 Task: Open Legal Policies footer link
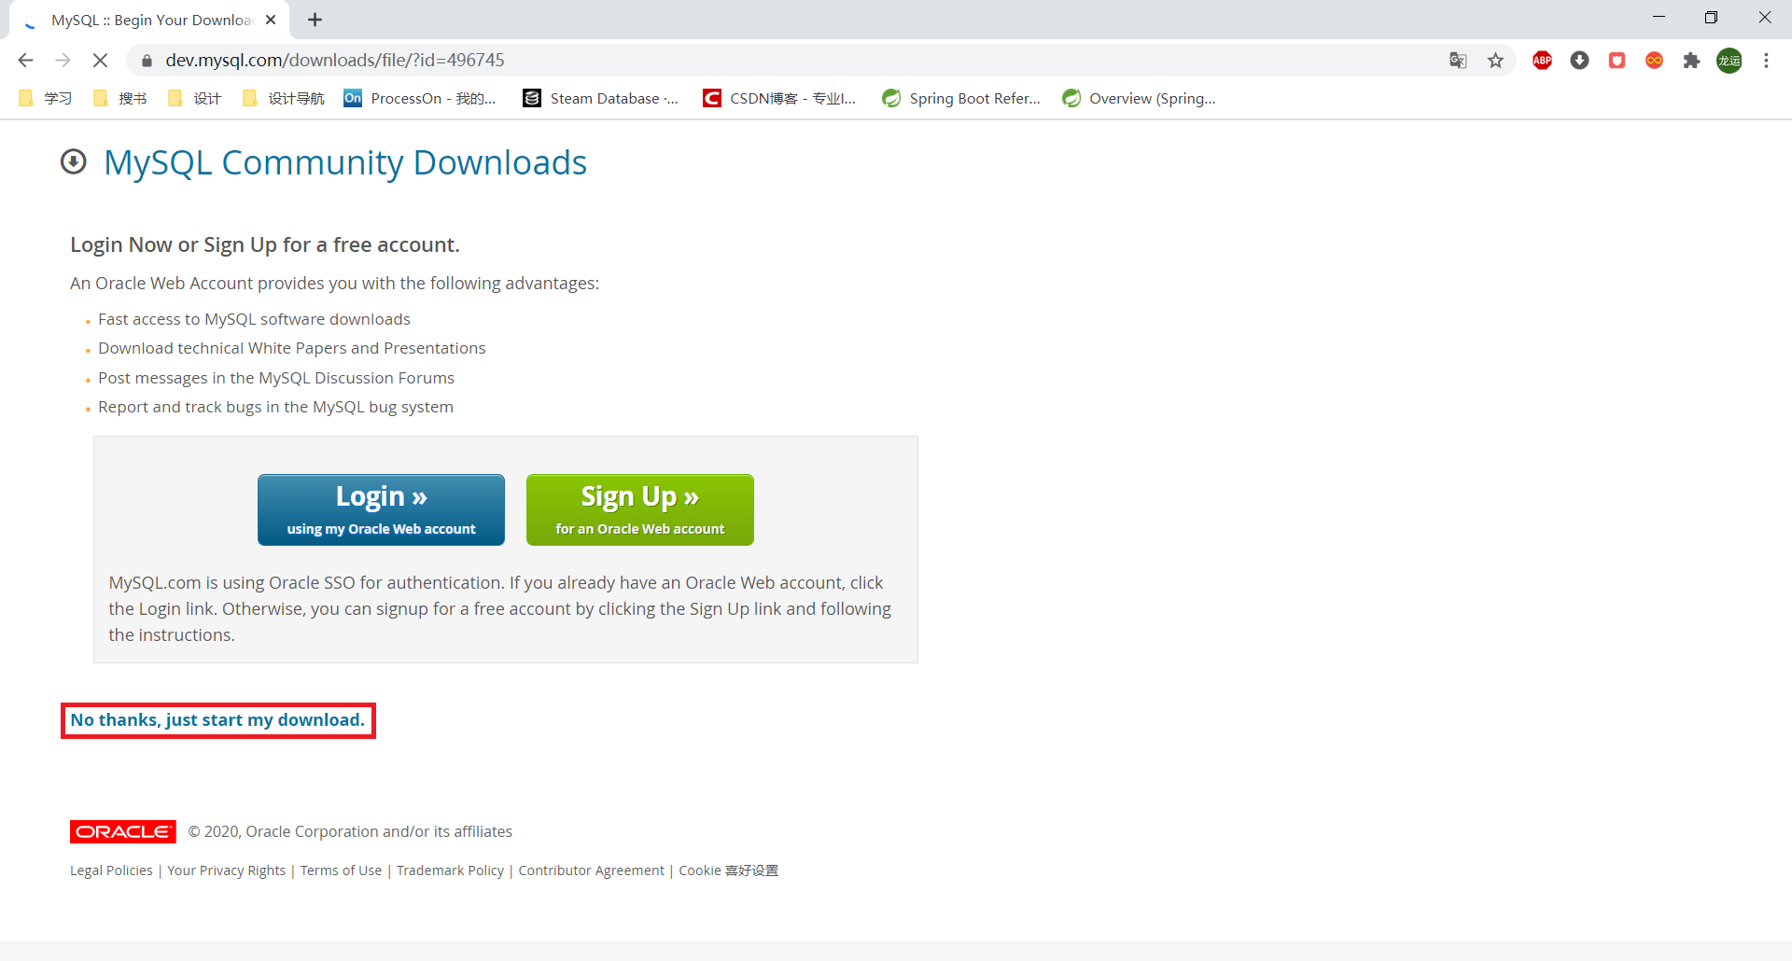coord(111,870)
